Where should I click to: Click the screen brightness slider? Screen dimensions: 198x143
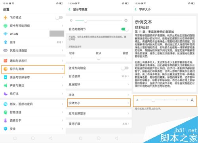(x=99, y=21)
